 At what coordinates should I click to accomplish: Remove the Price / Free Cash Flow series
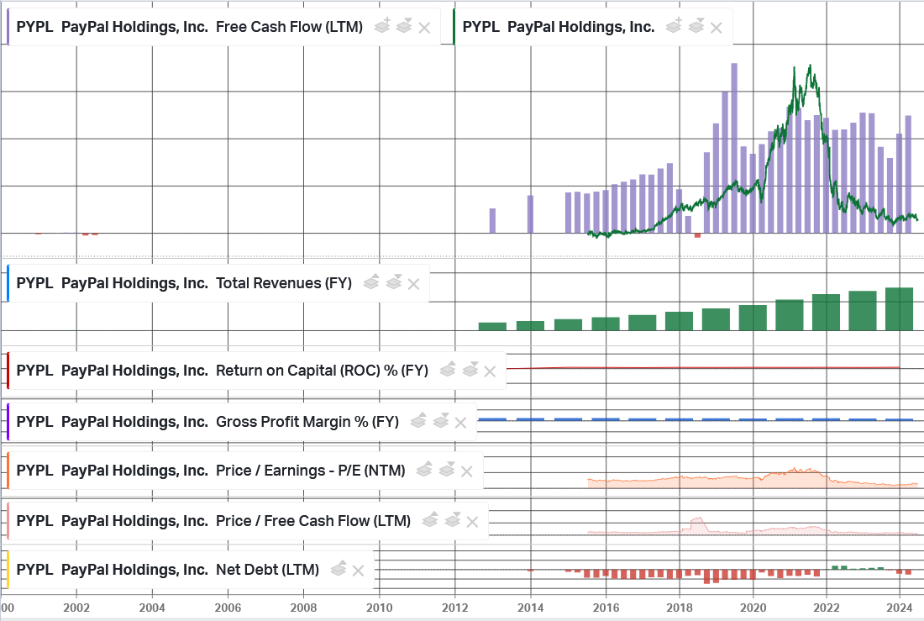472,522
